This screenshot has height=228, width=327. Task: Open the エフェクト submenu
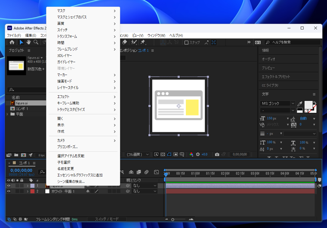(x=83, y=97)
